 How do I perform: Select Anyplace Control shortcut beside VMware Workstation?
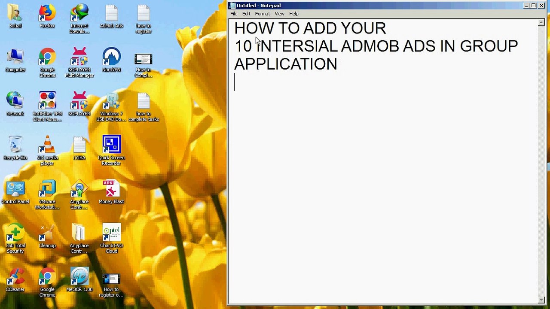point(79,195)
